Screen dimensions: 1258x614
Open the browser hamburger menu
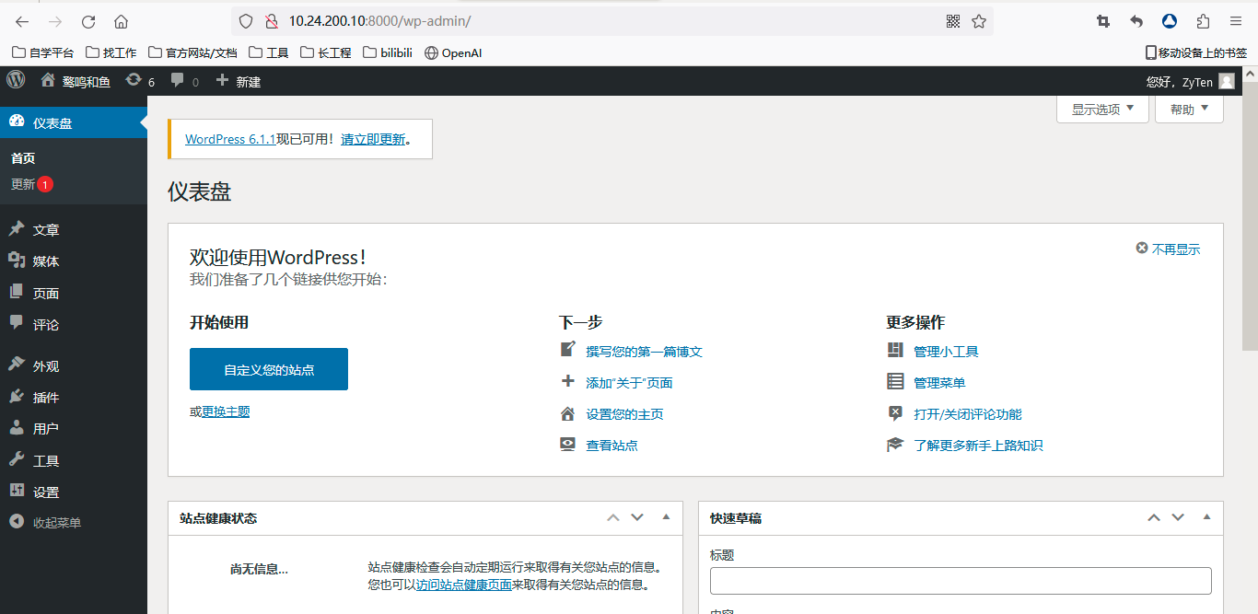click(1236, 21)
